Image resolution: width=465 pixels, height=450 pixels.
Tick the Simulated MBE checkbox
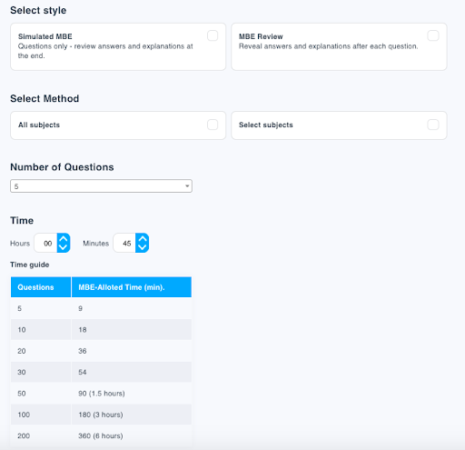click(x=213, y=35)
